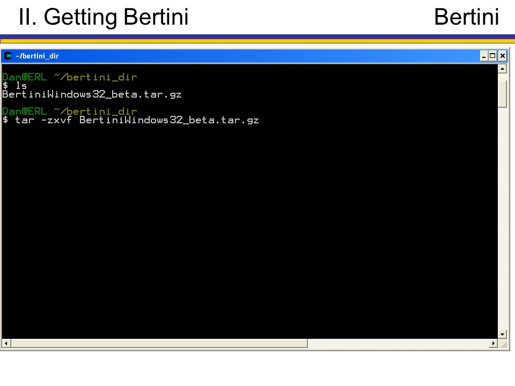Click the vertical scrollbar up arrow
Screen dimensions: 515x386
503,69
